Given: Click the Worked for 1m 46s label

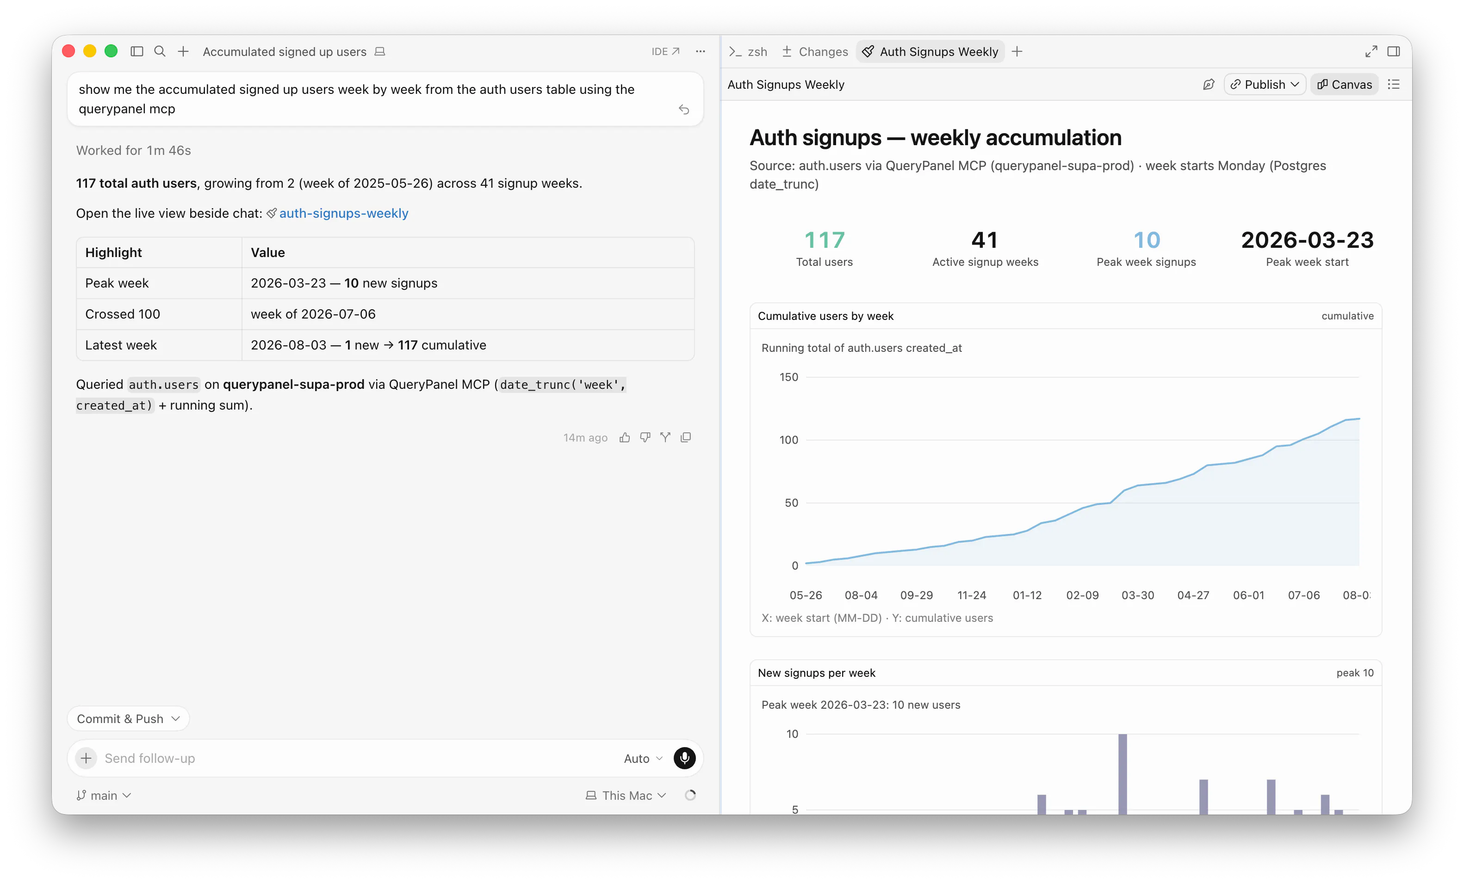Looking at the screenshot, I should pyautogui.click(x=133, y=150).
